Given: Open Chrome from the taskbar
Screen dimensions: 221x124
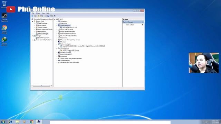Looking at the screenshot, I should (x=31, y=122).
